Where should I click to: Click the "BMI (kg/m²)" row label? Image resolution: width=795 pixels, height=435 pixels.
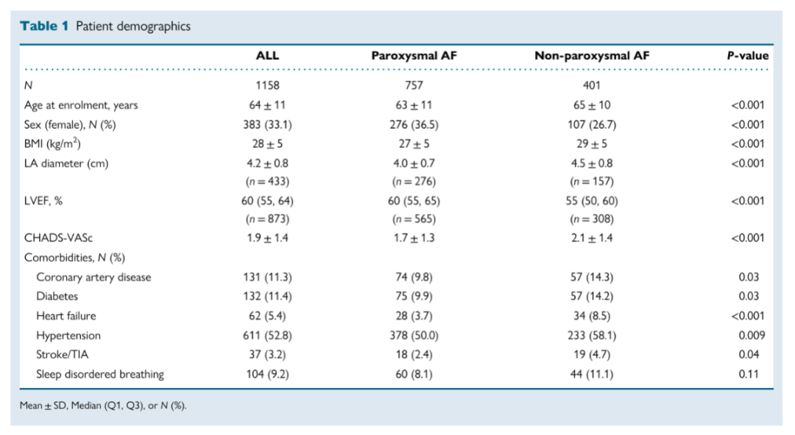[52, 144]
